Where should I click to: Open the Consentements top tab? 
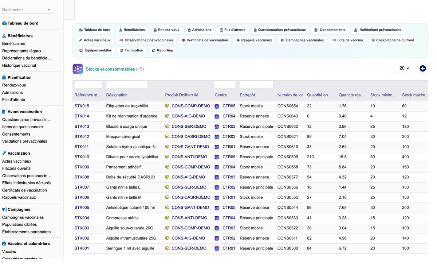[330, 30]
